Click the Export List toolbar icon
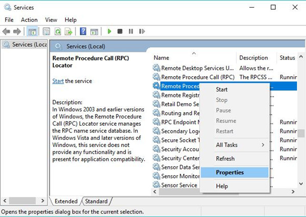 click(68, 32)
